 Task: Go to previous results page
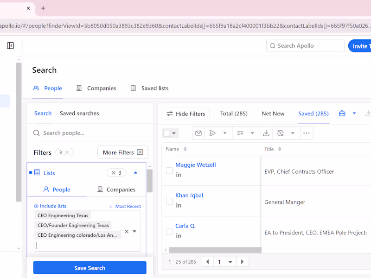tap(207, 262)
